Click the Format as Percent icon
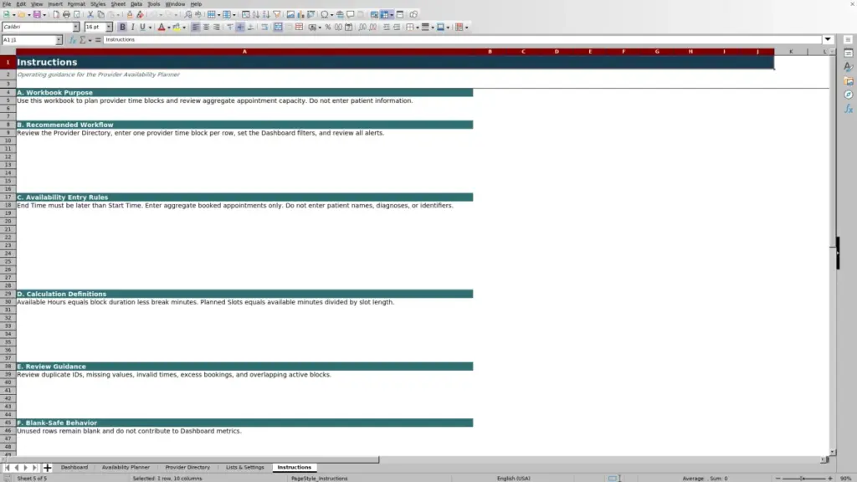The width and height of the screenshot is (857, 482). [328, 28]
